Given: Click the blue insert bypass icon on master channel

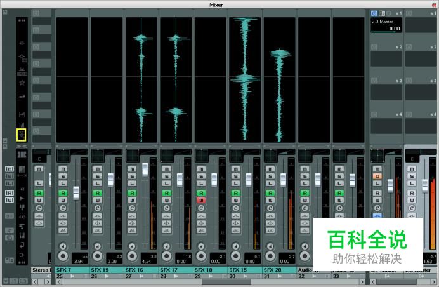Looking at the screenshot, I should 377,216.
